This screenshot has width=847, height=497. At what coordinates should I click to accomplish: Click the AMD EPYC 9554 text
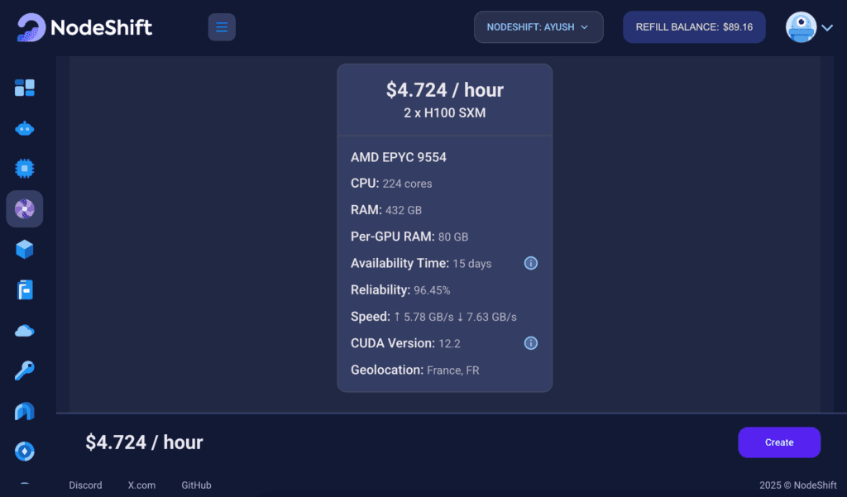click(x=399, y=157)
